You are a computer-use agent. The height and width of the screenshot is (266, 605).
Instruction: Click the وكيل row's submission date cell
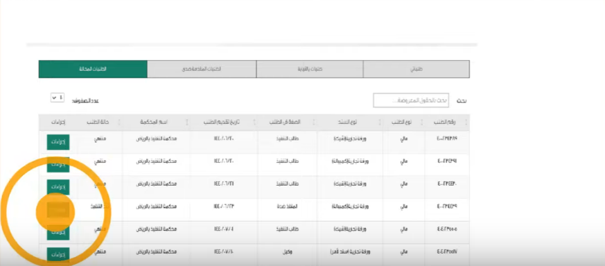[x=224, y=251]
